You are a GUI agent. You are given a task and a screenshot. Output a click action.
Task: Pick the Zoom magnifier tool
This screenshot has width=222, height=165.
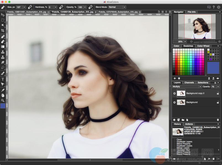3,100
